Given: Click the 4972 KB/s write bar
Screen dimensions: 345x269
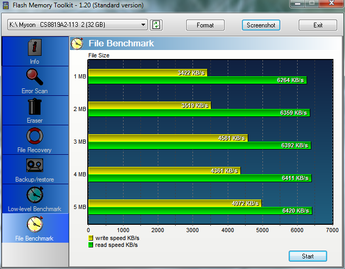Looking at the screenshot, I should coord(175,203).
